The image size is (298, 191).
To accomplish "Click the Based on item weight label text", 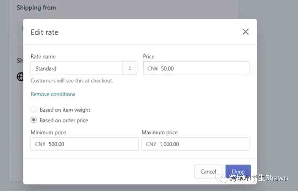I will [x=65, y=110].
